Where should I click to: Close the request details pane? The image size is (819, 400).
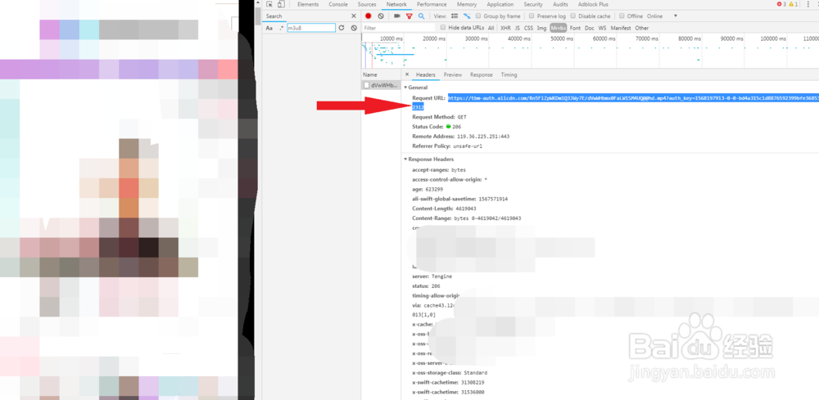[407, 74]
